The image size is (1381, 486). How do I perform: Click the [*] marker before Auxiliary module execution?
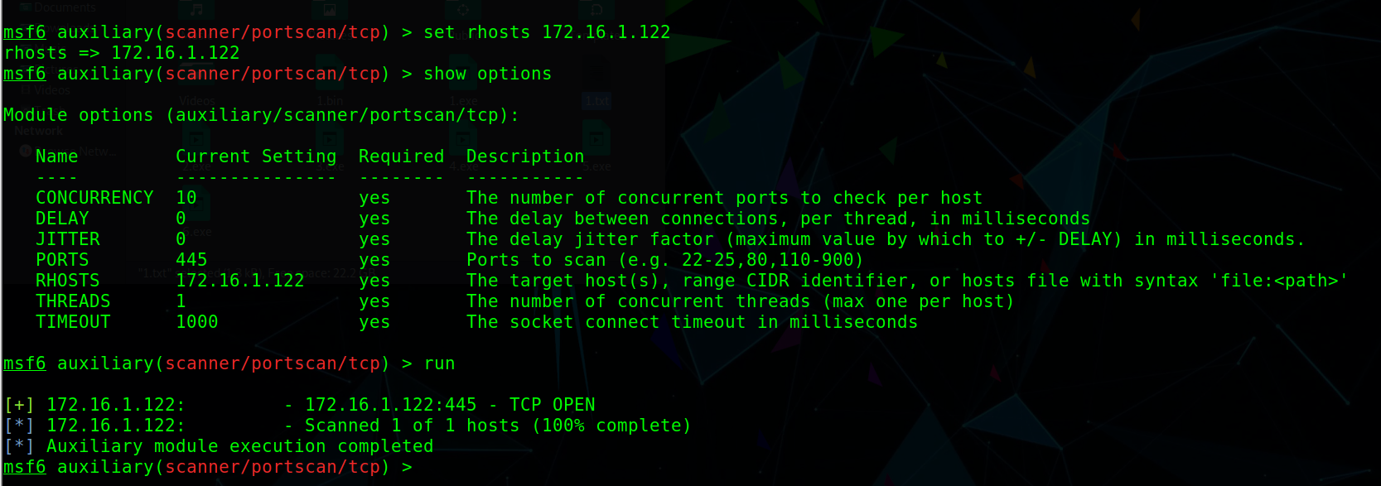pyautogui.click(x=19, y=446)
